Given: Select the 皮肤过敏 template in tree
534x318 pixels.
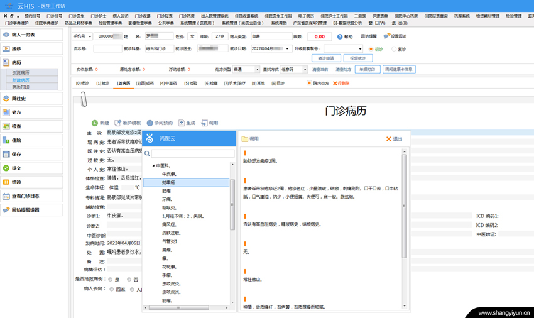Looking at the screenshot, I should tap(172, 233).
